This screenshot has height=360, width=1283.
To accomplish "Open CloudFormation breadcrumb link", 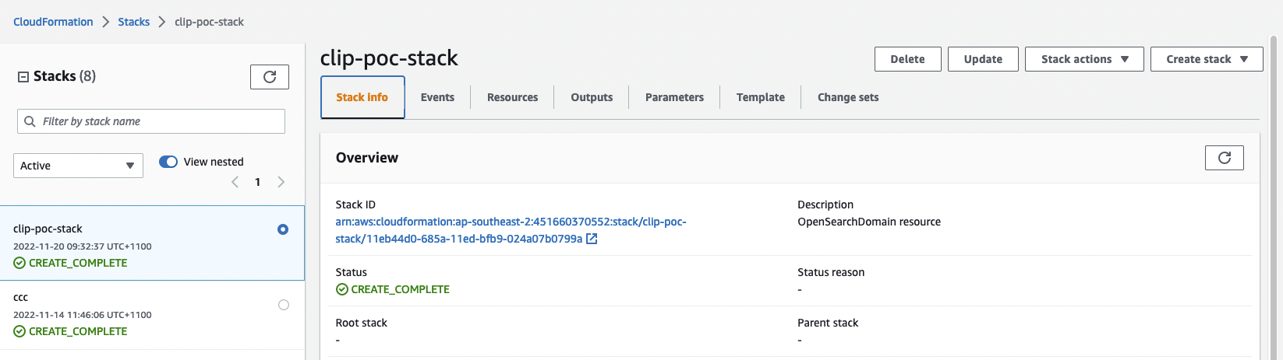I will point(53,22).
